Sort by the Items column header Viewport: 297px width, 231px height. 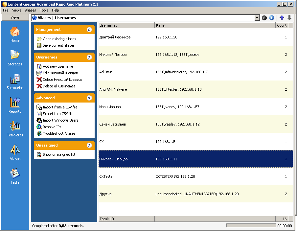click(x=215, y=25)
